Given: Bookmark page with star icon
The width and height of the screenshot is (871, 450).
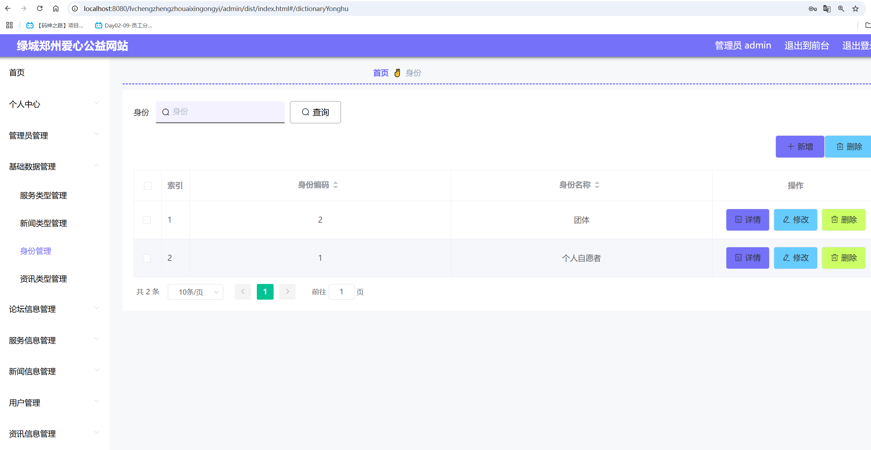Looking at the screenshot, I should tap(855, 9).
